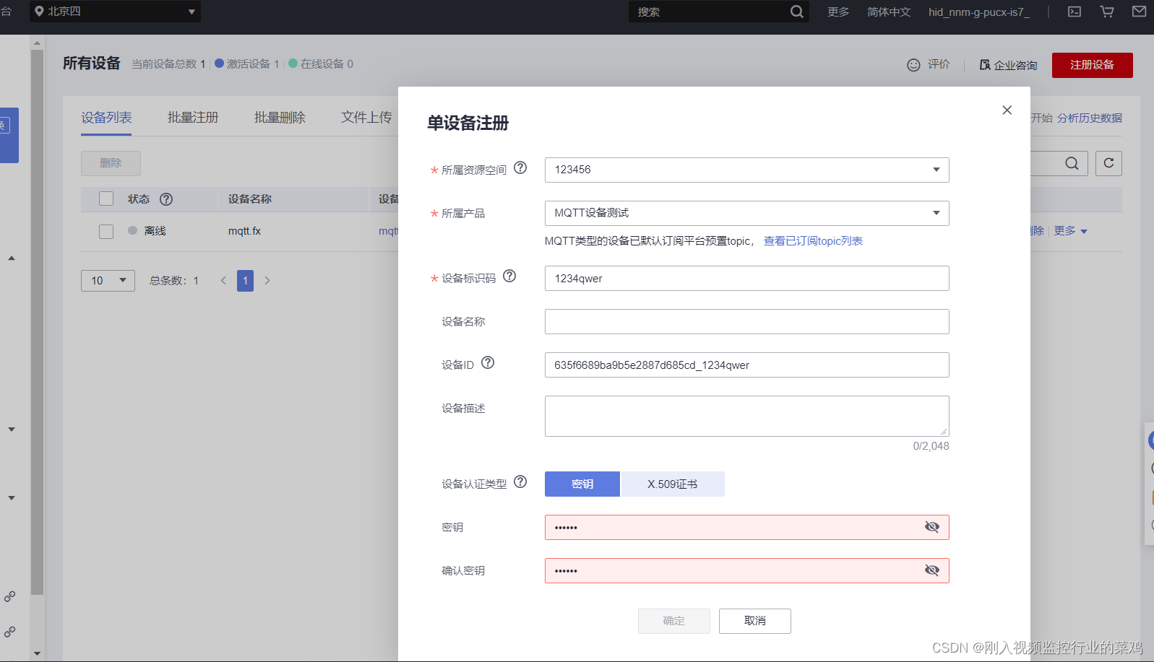The width and height of the screenshot is (1154, 662).
Task: Open the cloud shell terminal icon
Action: tap(1075, 12)
